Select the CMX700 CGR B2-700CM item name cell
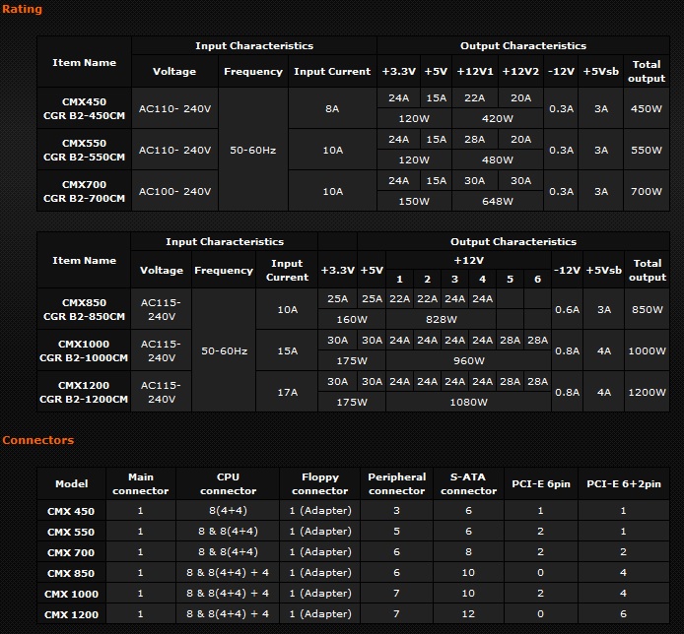Viewport: 684px width, 634px height. (84, 191)
